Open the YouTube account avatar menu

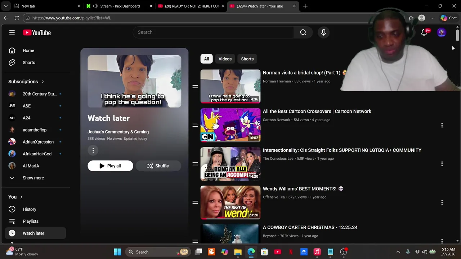click(442, 32)
